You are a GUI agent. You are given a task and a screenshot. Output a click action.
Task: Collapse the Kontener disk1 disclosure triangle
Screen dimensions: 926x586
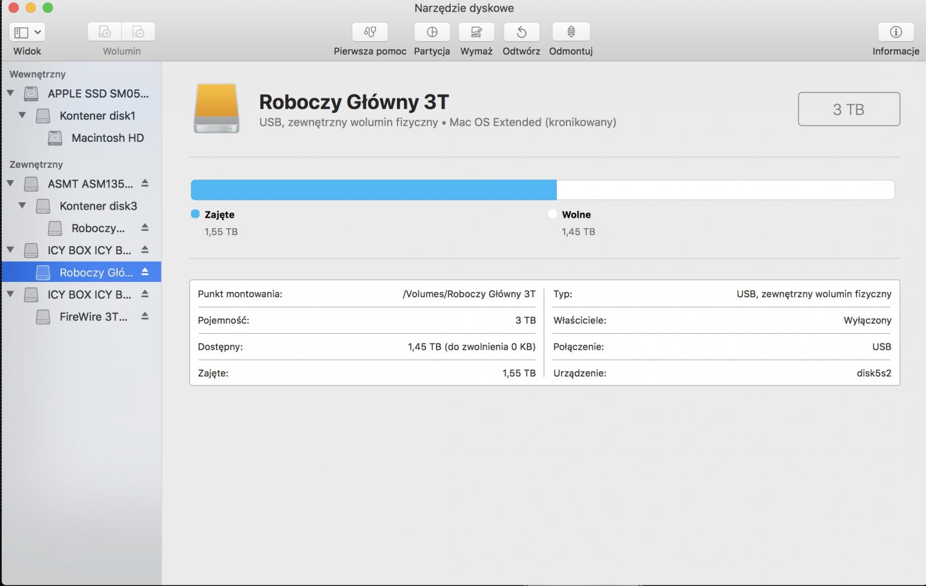22,115
